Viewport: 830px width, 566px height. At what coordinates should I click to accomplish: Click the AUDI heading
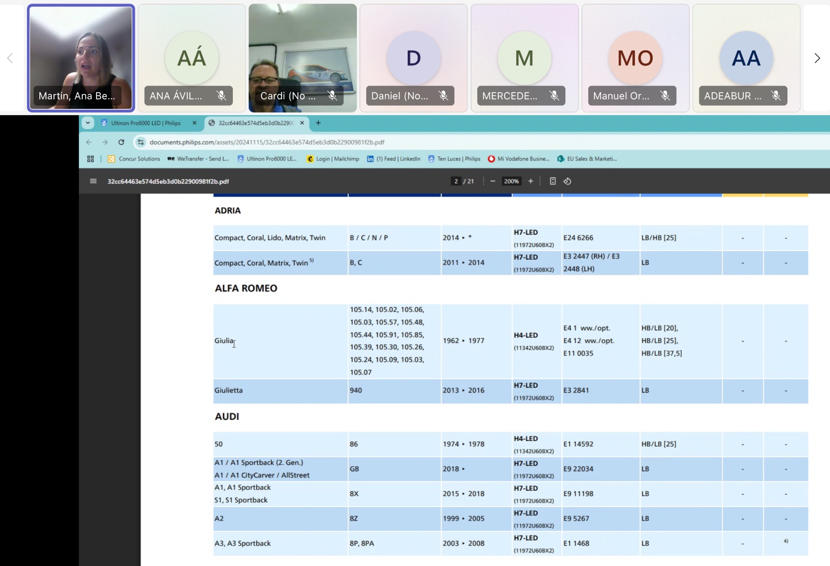(x=227, y=416)
